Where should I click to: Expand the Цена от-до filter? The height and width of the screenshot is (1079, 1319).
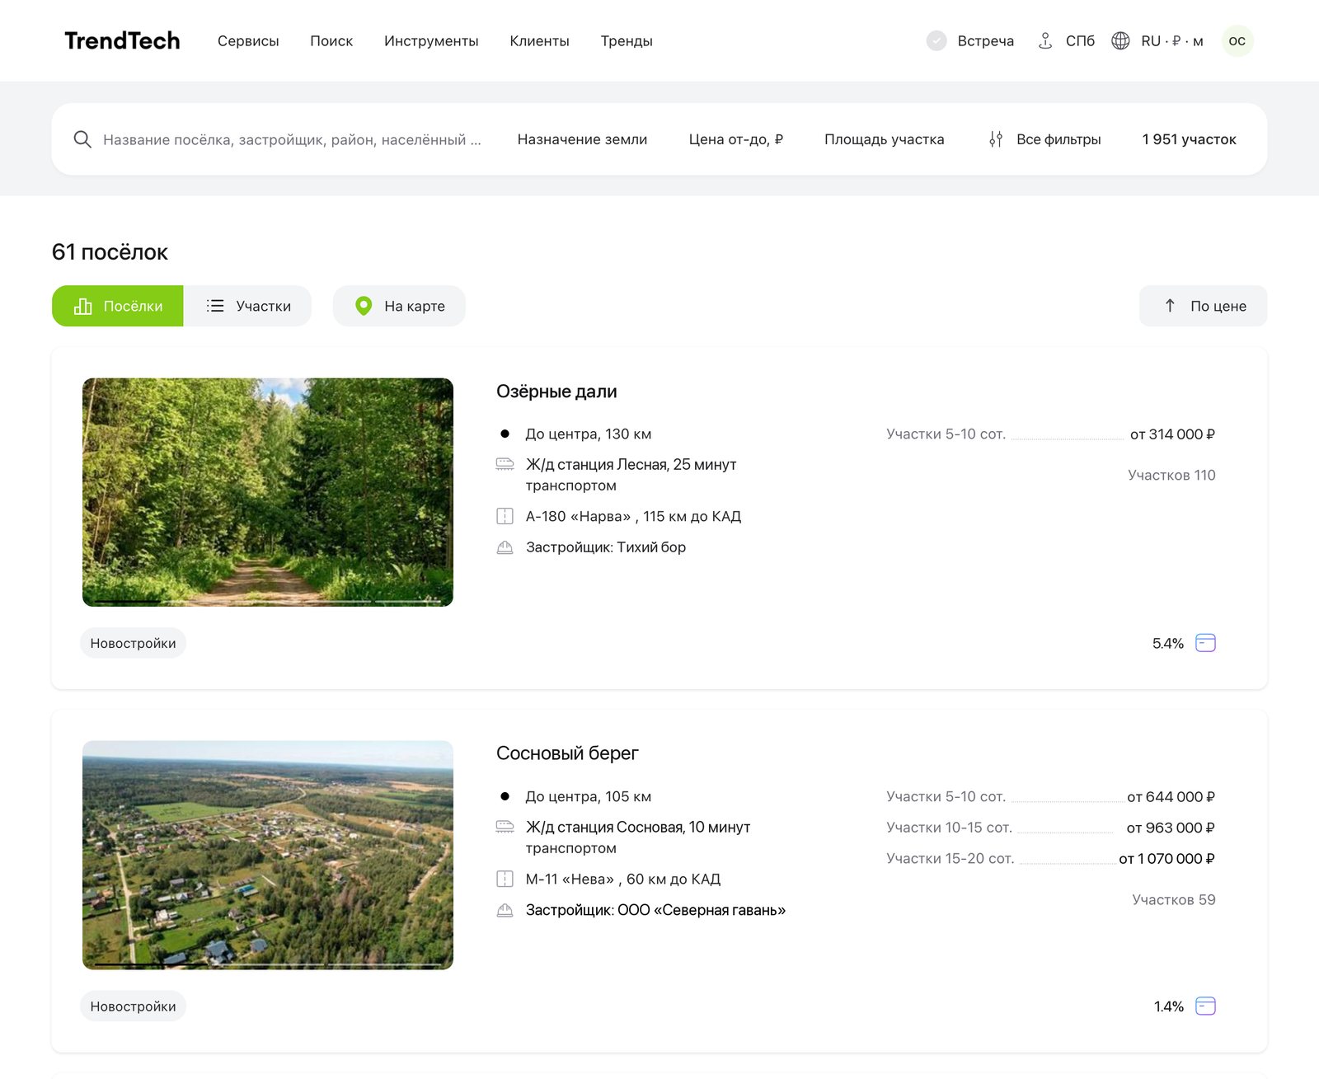click(736, 139)
